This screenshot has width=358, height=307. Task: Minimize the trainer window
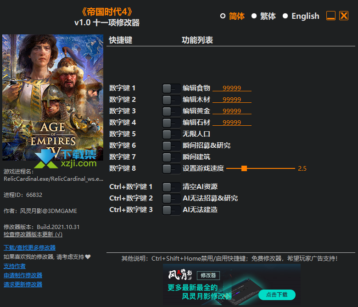tap(330, 16)
